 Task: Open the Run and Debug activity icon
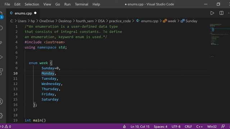1,57
